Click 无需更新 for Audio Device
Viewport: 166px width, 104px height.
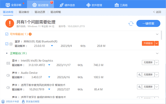tap(148, 75)
